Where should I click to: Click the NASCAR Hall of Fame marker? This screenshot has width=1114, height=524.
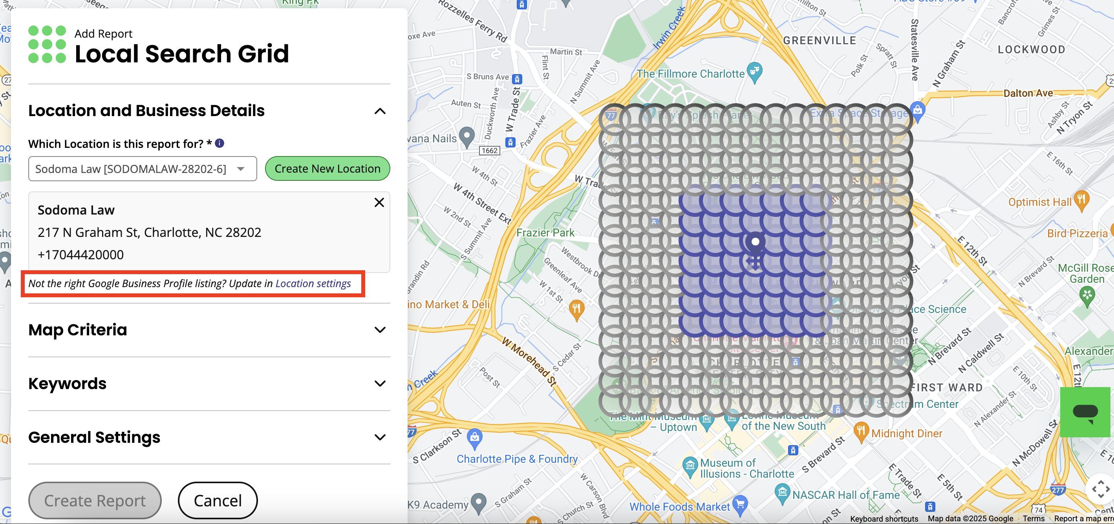(782, 494)
